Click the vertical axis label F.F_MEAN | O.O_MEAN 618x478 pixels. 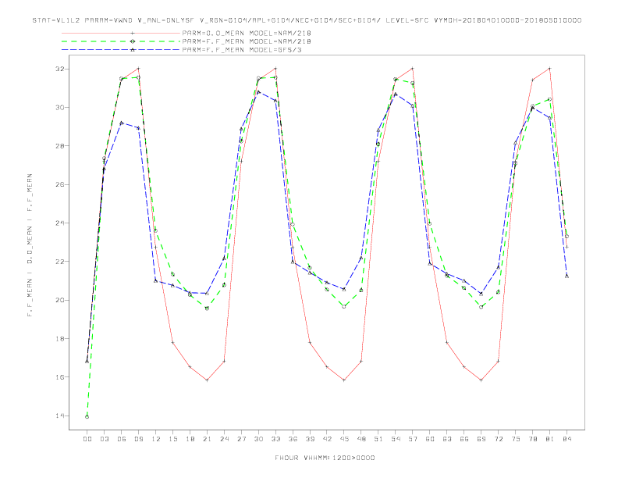click(x=30, y=245)
